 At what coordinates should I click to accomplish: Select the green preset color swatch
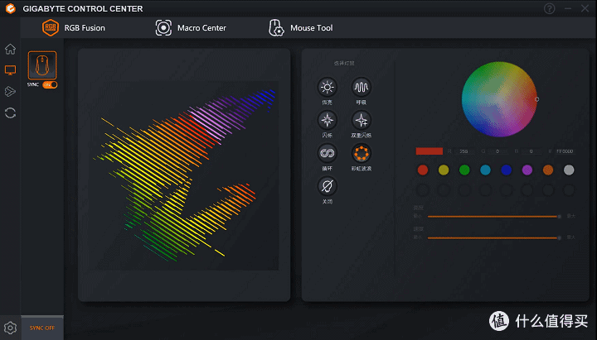pos(464,170)
